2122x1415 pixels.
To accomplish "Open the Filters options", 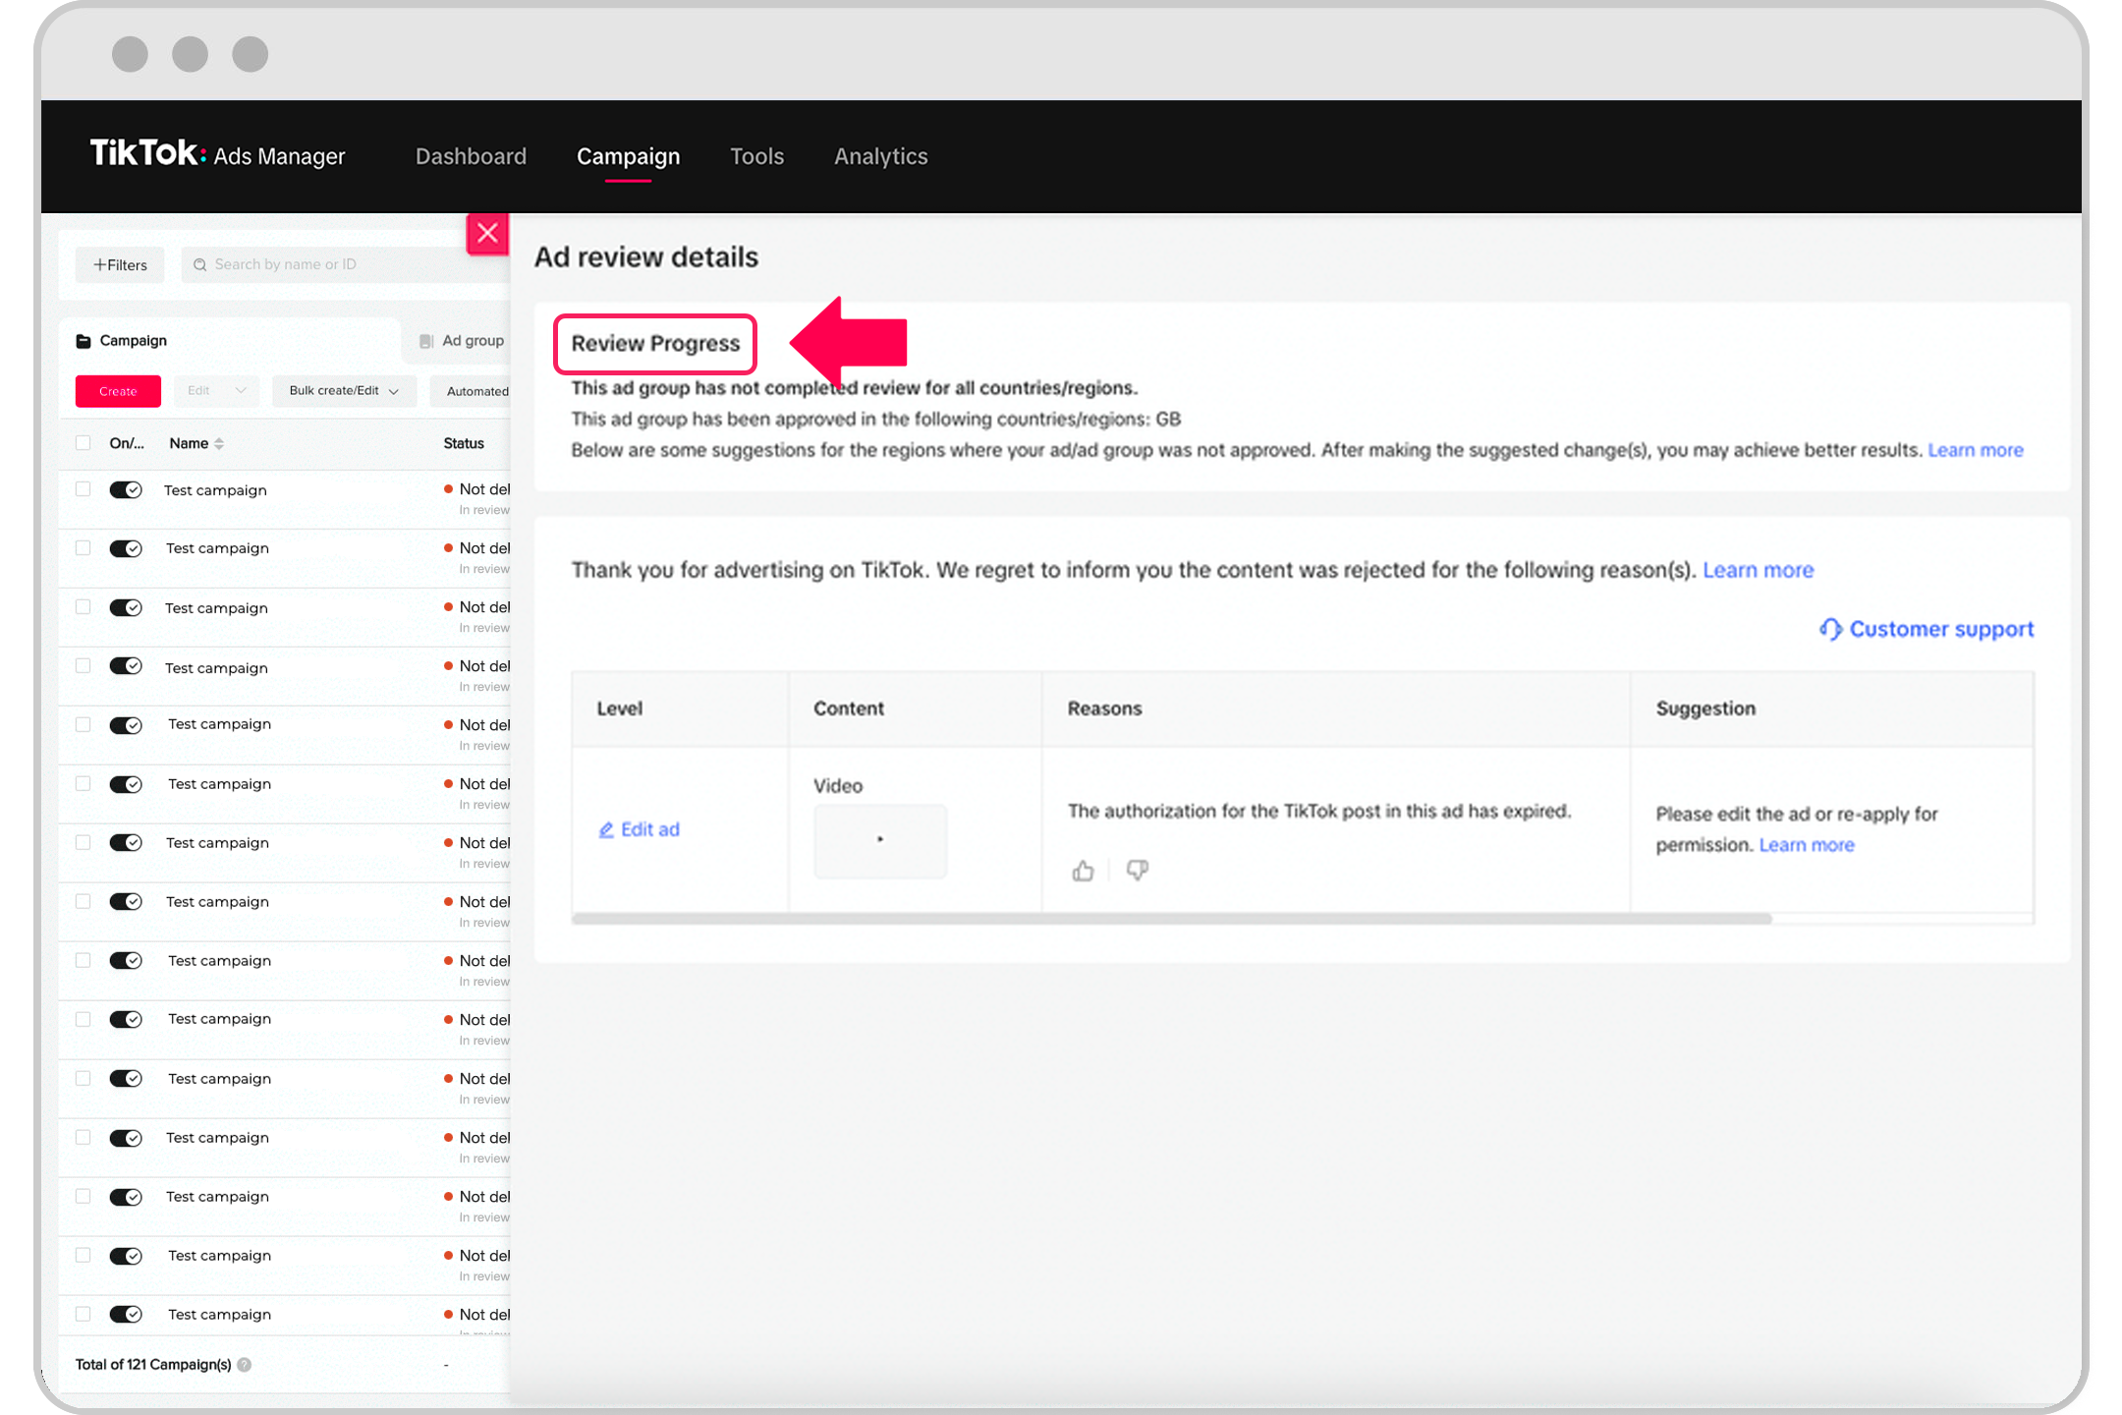I will pyautogui.click(x=120, y=265).
